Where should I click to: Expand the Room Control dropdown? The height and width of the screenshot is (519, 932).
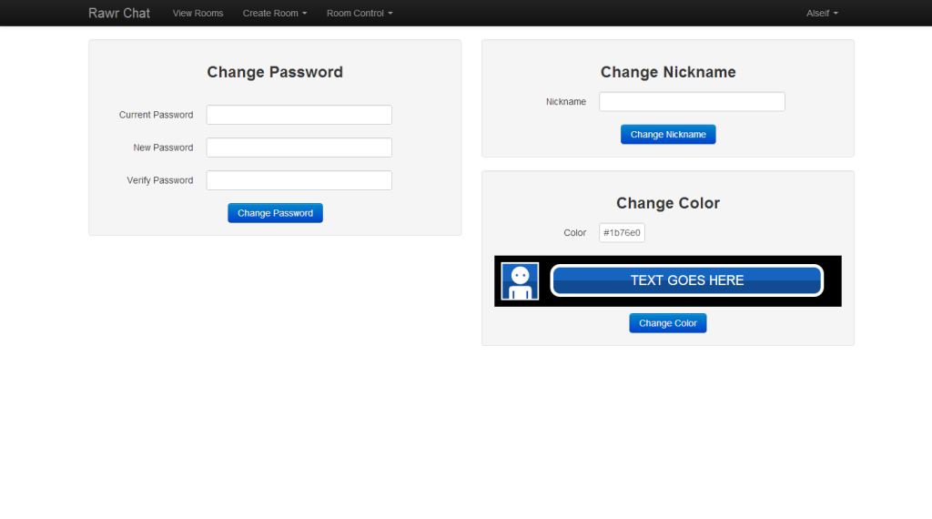point(360,14)
